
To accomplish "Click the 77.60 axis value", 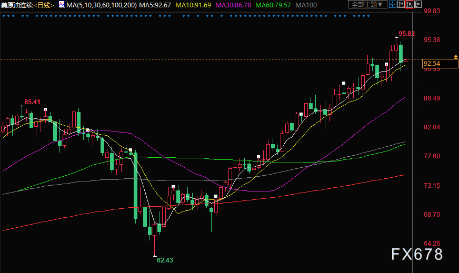I will pyautogui.click(x=432, y=156).
